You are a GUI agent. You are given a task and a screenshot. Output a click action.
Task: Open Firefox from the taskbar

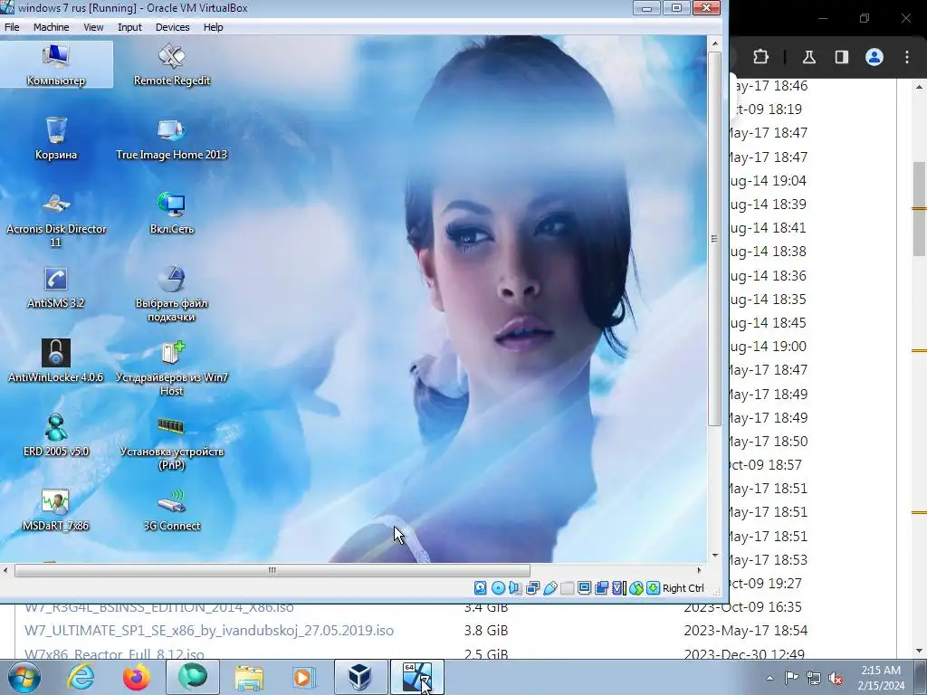(137, 677)
